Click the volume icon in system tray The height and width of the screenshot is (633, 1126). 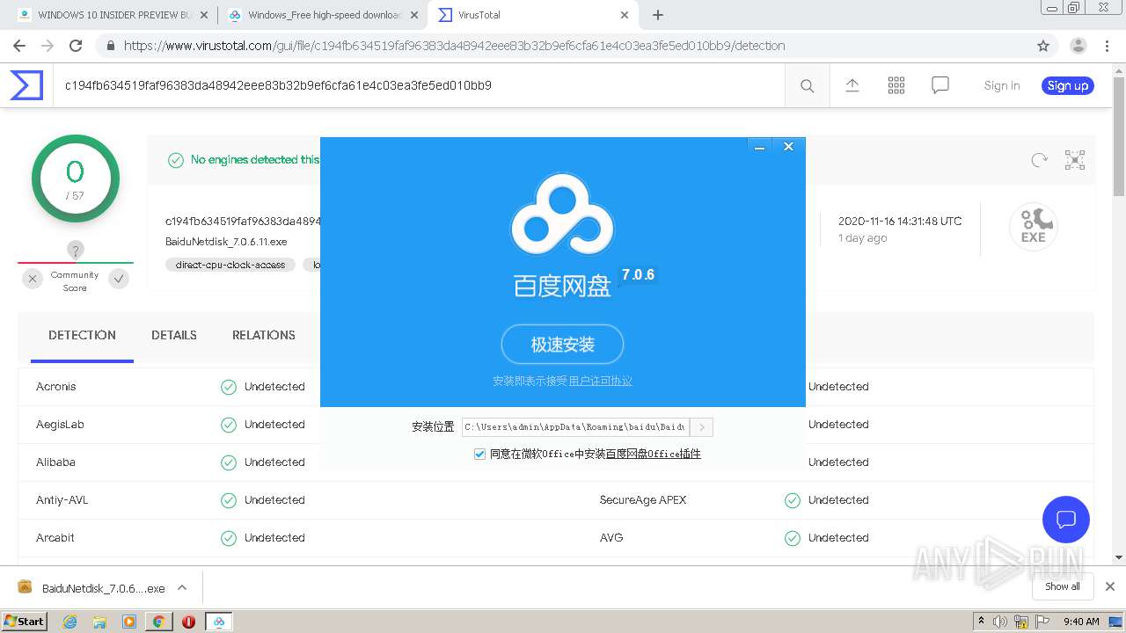click(x=1001, y=622)
